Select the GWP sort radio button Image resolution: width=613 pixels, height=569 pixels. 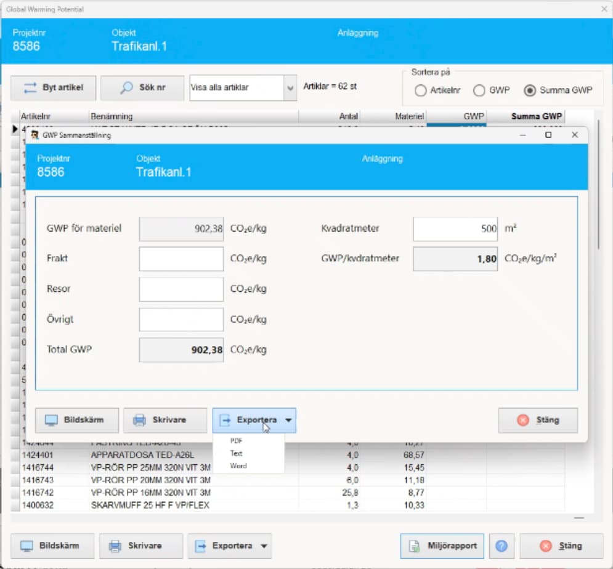pyautogui.click(x=479, y=91)
